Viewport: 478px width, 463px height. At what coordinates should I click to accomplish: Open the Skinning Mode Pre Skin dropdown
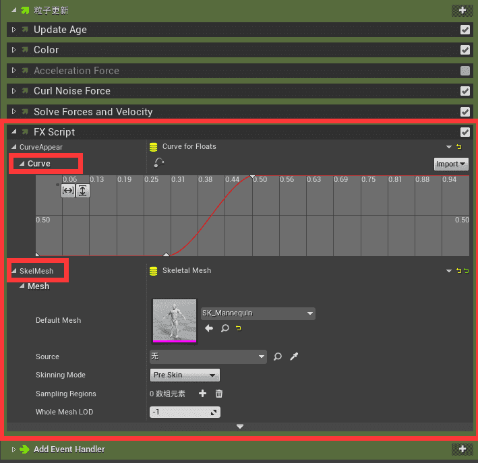click(x=184, y=375)
